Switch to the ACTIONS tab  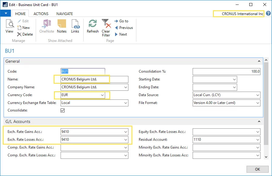coord(41,14)
